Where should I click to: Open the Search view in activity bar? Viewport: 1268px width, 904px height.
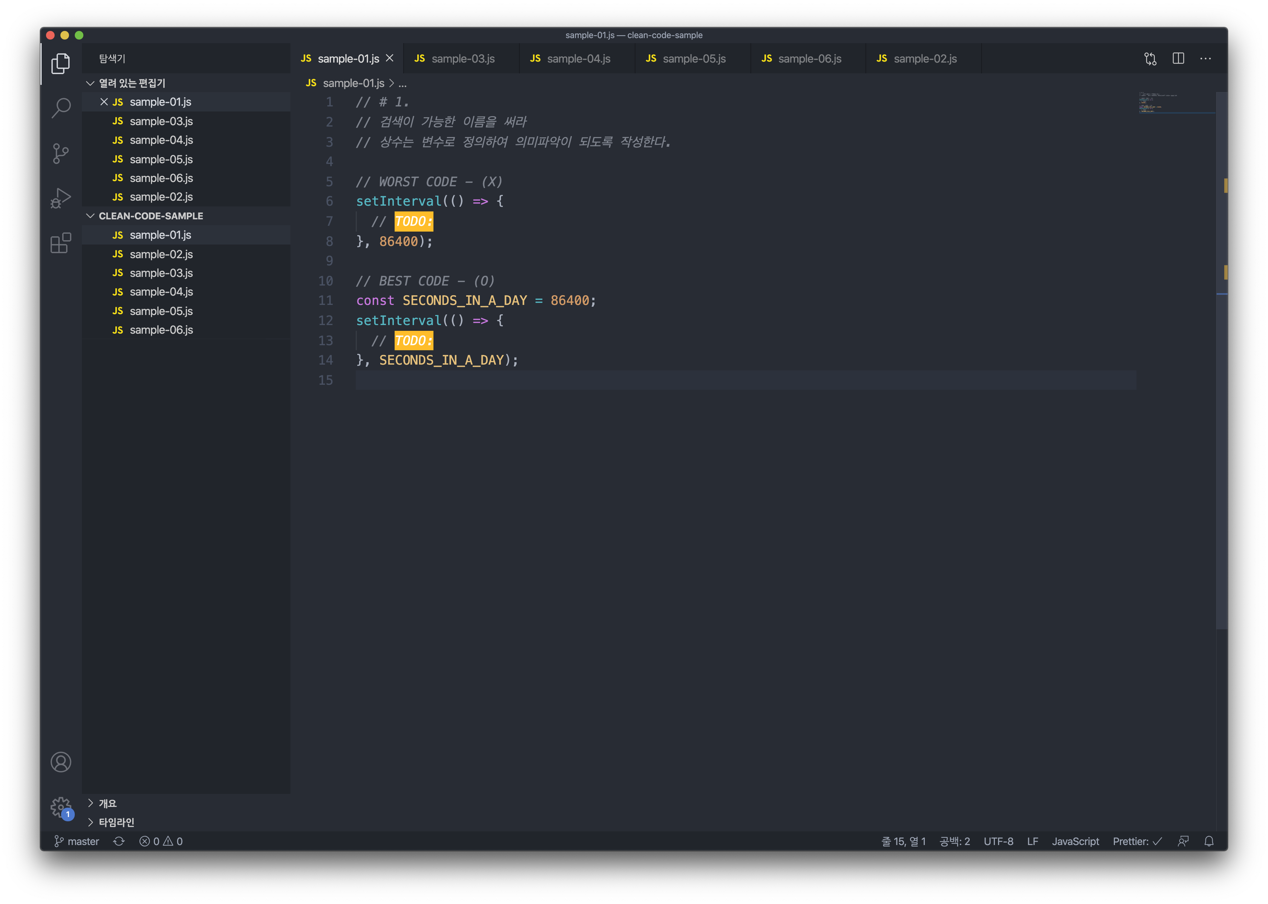tap(61, 108)
